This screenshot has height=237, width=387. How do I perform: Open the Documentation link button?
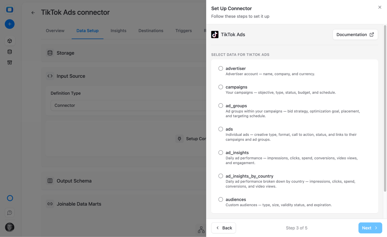[355, 35]
